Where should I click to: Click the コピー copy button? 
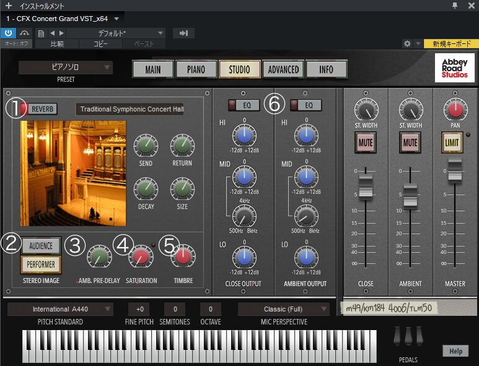coord(100,43)
